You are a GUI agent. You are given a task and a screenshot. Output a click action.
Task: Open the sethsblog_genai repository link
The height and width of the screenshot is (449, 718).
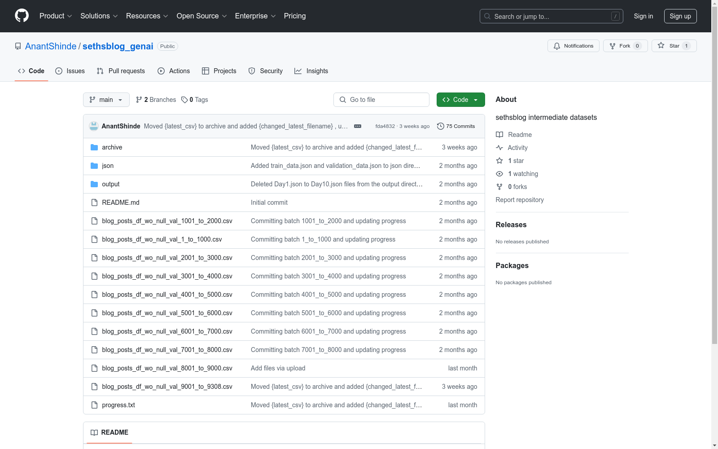118,46
